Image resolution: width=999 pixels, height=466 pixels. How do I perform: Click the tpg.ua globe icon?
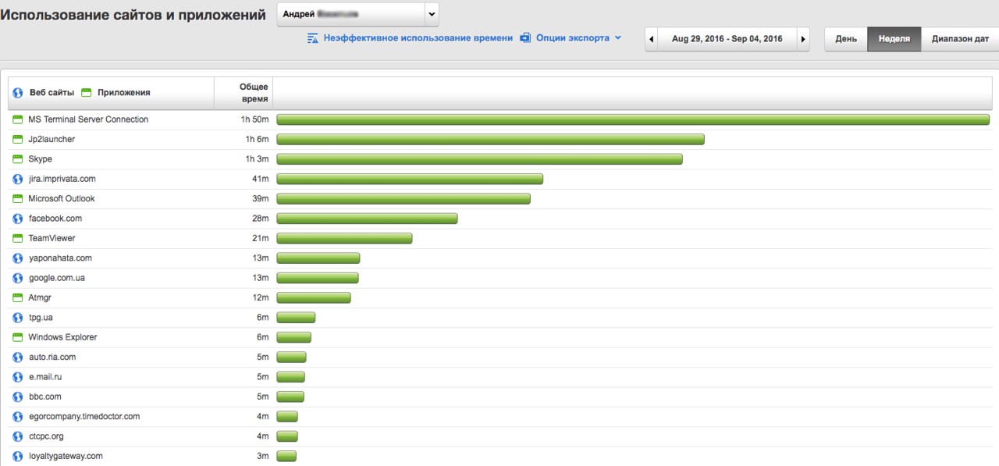point(18,318)
